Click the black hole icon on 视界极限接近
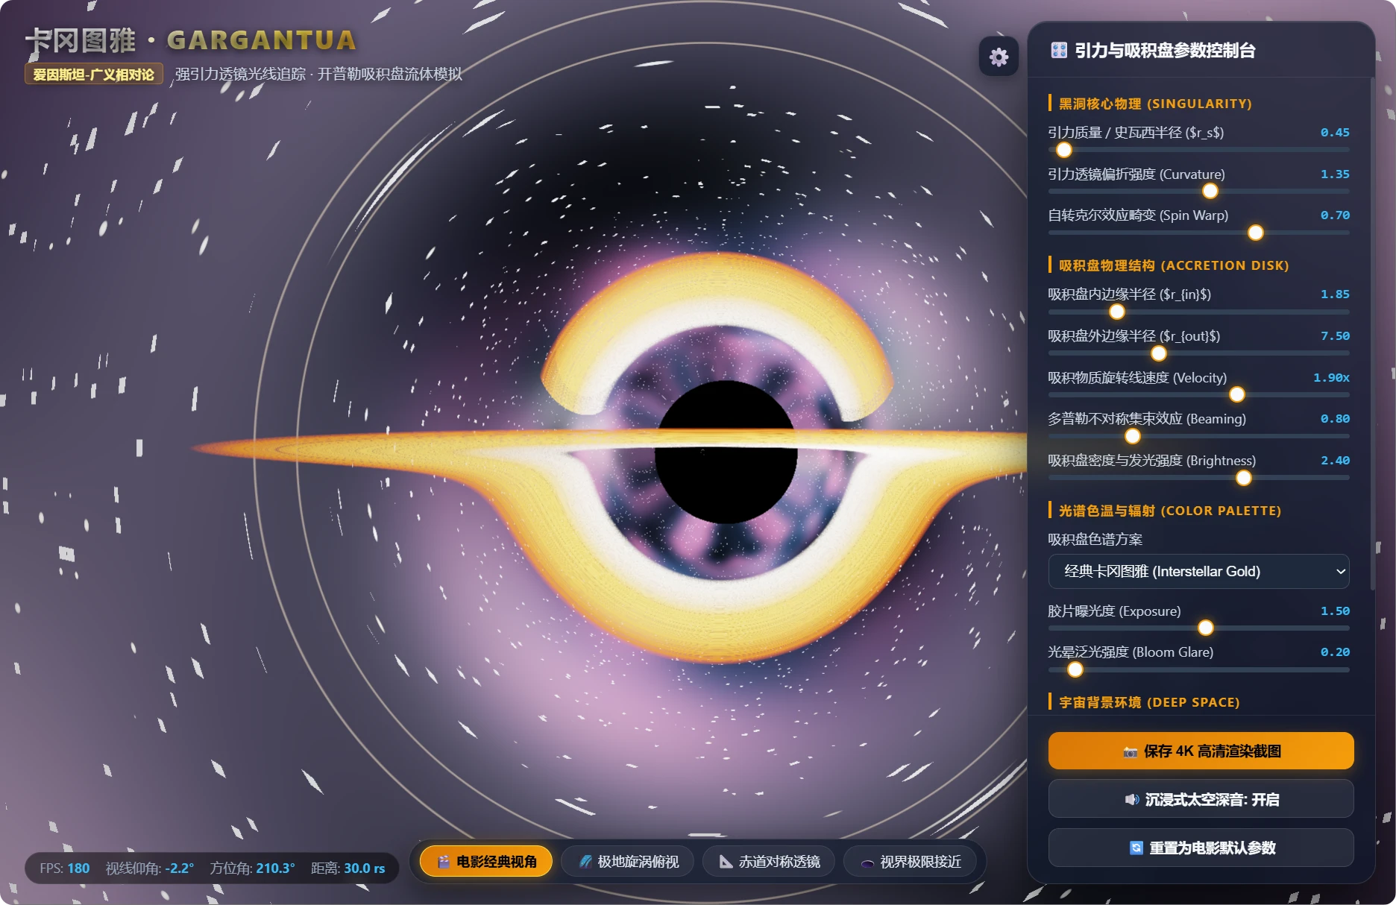 (x=868, y=863)
